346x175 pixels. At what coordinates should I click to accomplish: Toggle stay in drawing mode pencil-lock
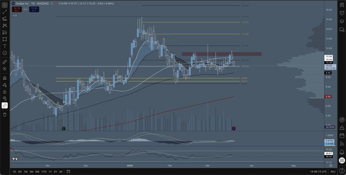[x=5, y=85]
